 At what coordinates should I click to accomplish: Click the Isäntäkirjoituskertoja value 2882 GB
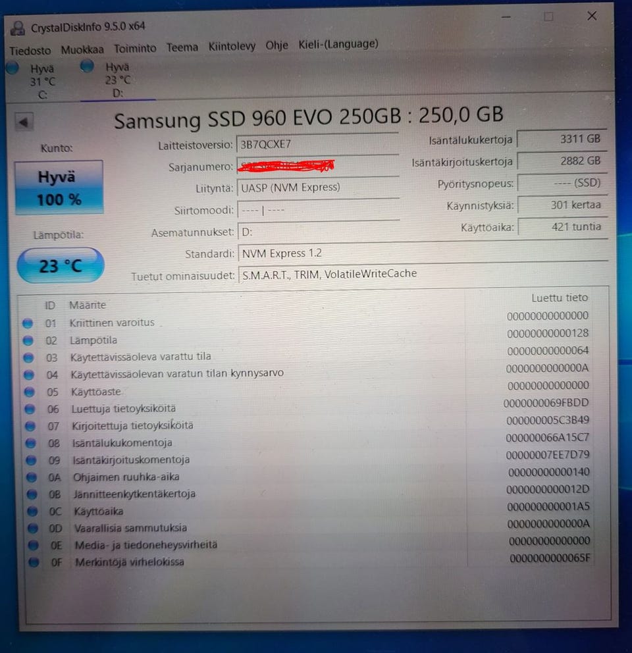point(561,161)
